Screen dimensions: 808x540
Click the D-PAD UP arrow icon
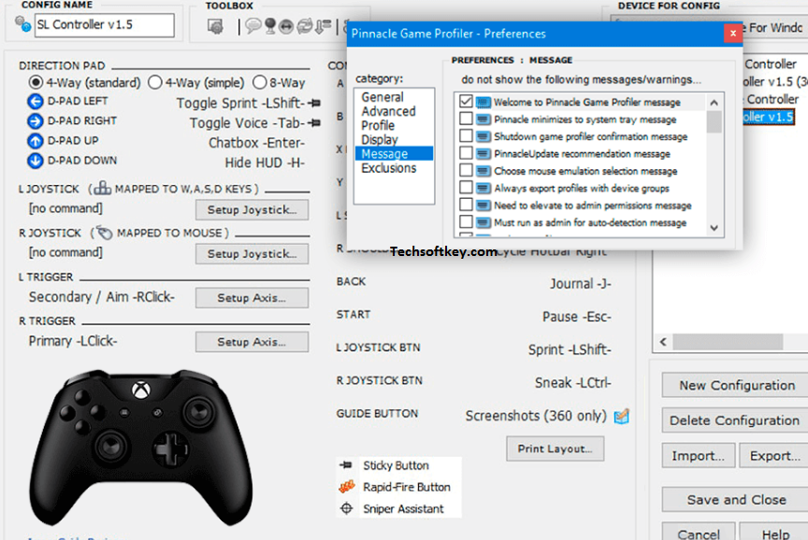35,140
